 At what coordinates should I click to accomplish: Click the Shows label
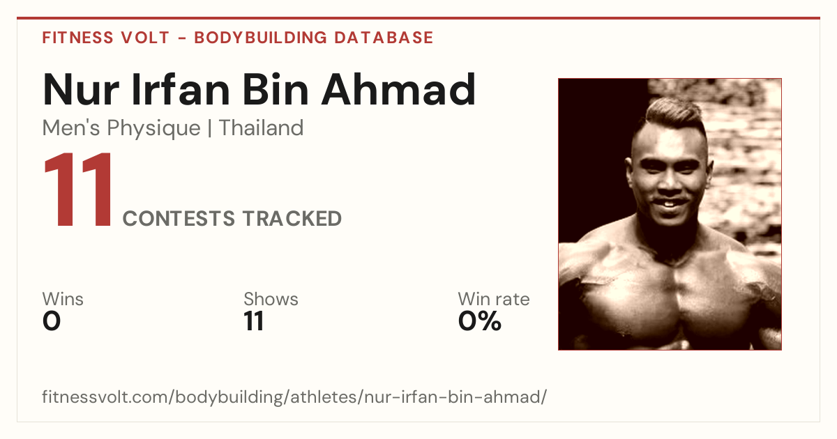(271, 300)
